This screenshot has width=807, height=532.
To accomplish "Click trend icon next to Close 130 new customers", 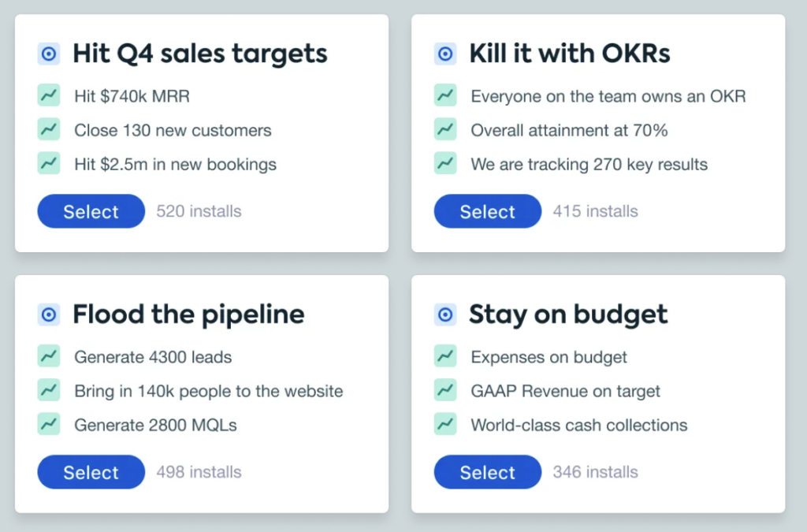I will pyautogui.click(x=49, y=129).
